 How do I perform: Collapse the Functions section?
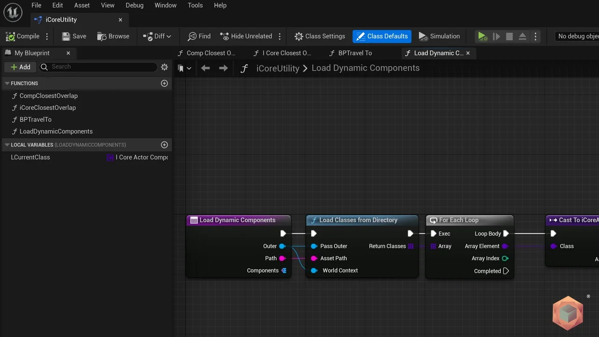tap(7, 83)
